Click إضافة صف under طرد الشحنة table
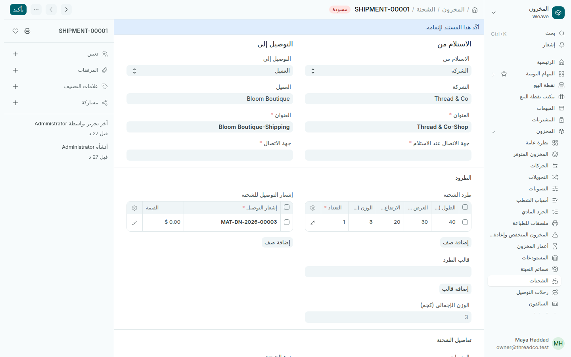This screenshot has width=571, height=357. point(456,242)
